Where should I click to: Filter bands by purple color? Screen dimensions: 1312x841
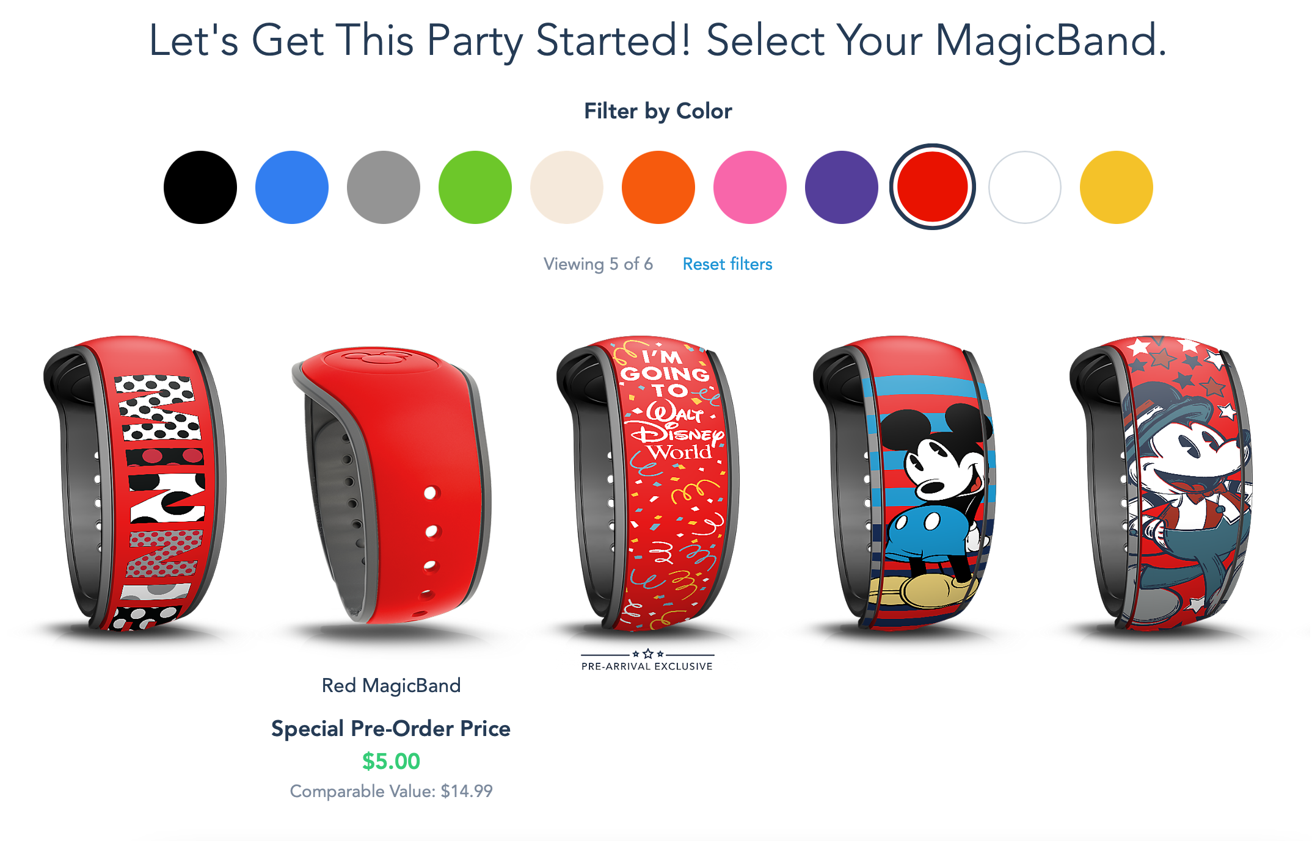842,187
